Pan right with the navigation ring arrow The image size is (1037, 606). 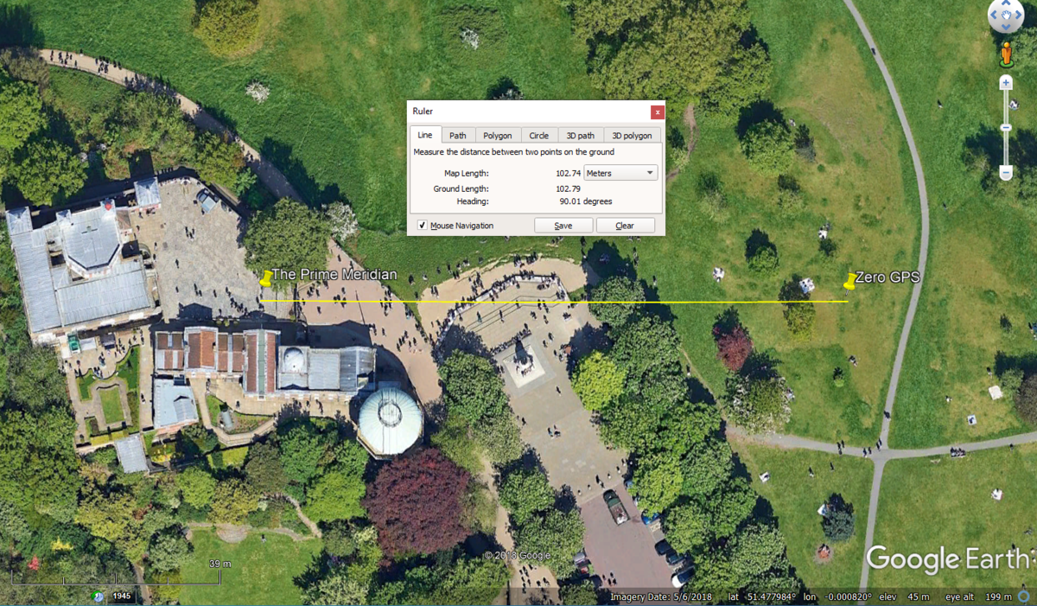(1017, 16)
